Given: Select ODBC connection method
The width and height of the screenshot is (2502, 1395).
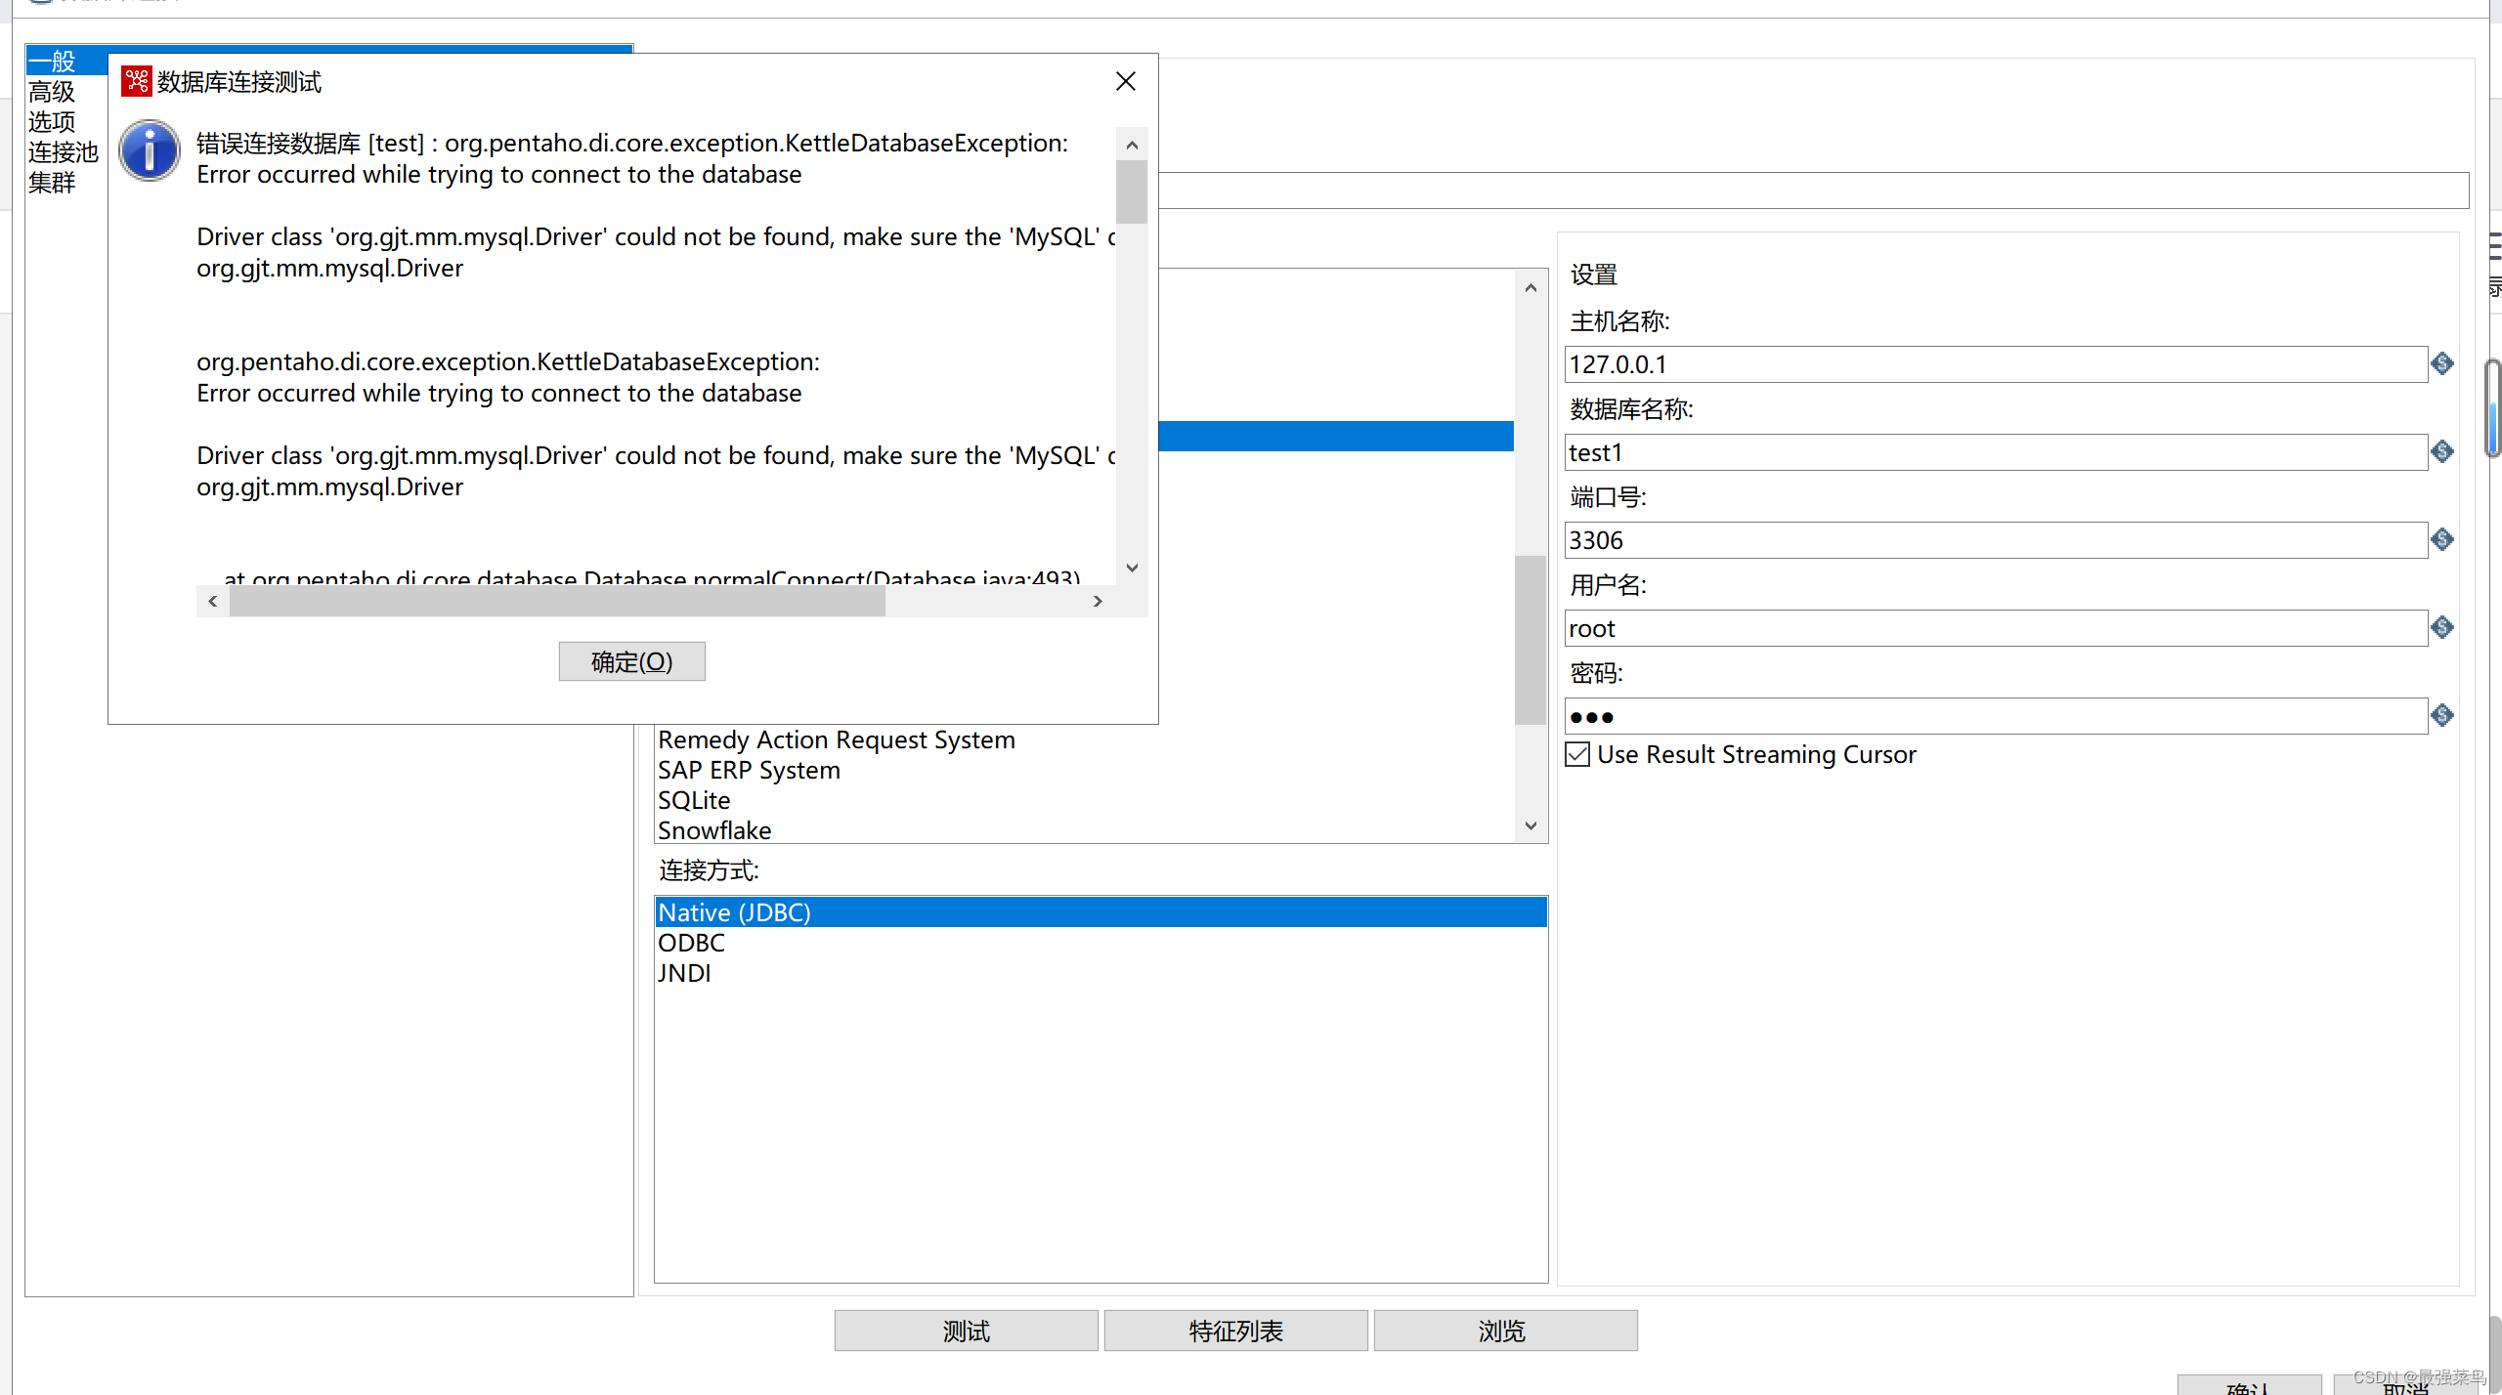Looking at the screenshot, I should tap(1100, 943).
